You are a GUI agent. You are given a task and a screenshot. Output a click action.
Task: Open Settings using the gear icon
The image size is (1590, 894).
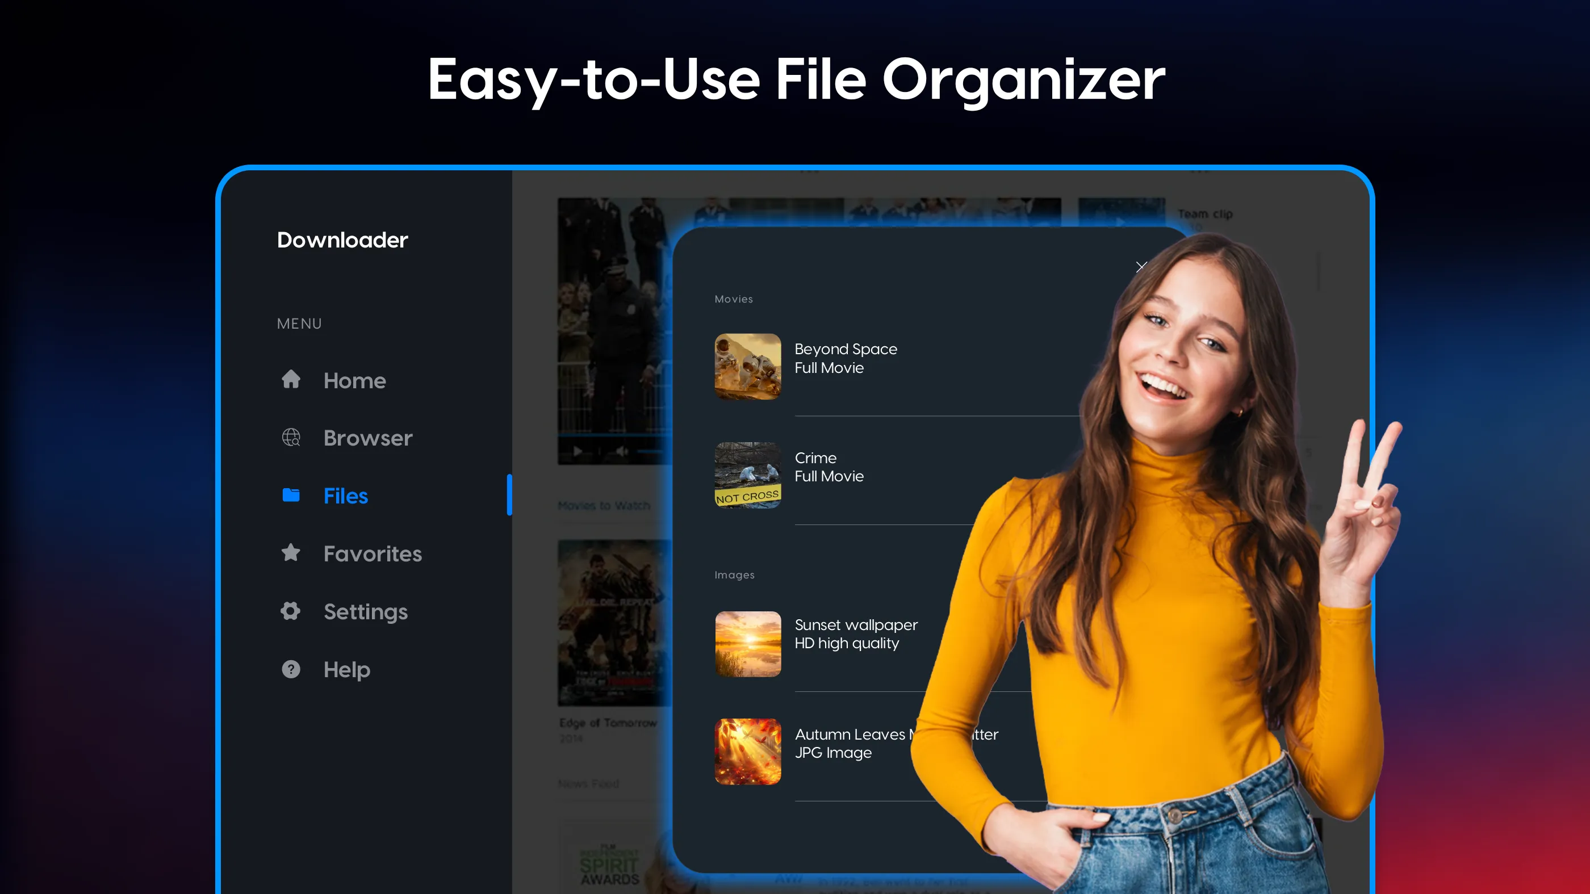pos(290,611)
